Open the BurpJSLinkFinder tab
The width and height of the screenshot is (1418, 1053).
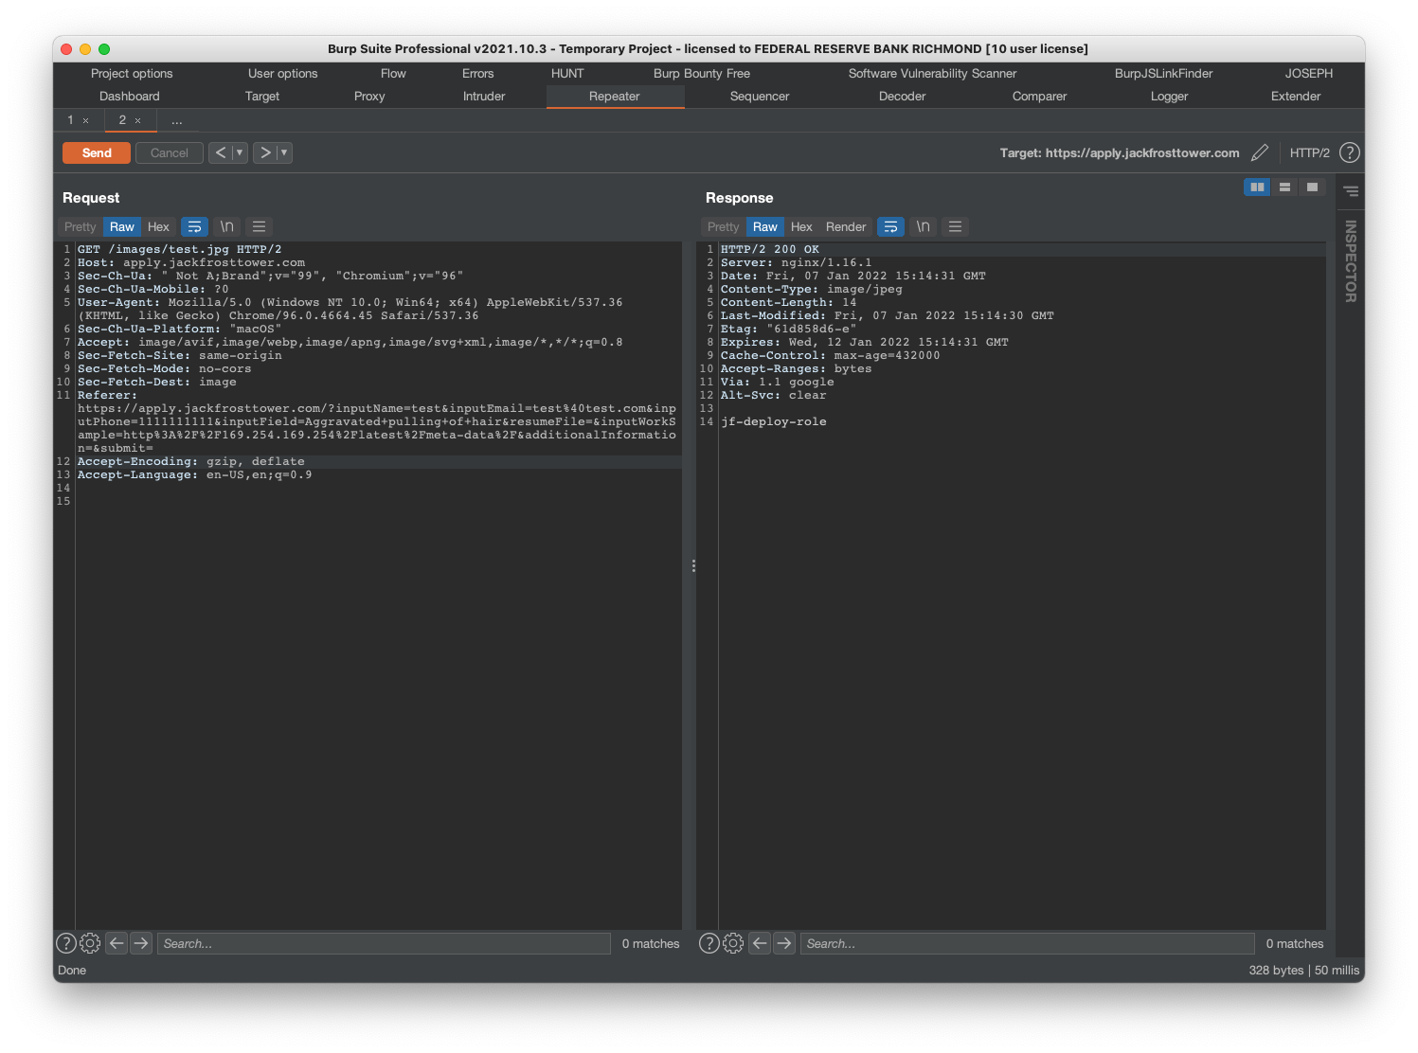tap(1163, 74)
